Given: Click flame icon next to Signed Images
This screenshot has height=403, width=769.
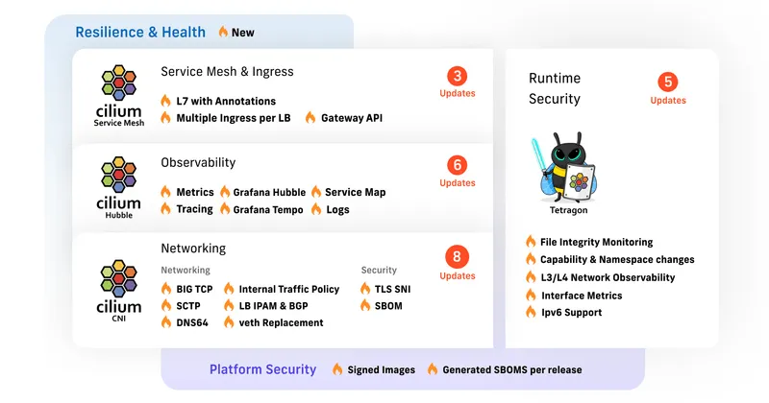Looking at the screenshot, I should (337, 369).
